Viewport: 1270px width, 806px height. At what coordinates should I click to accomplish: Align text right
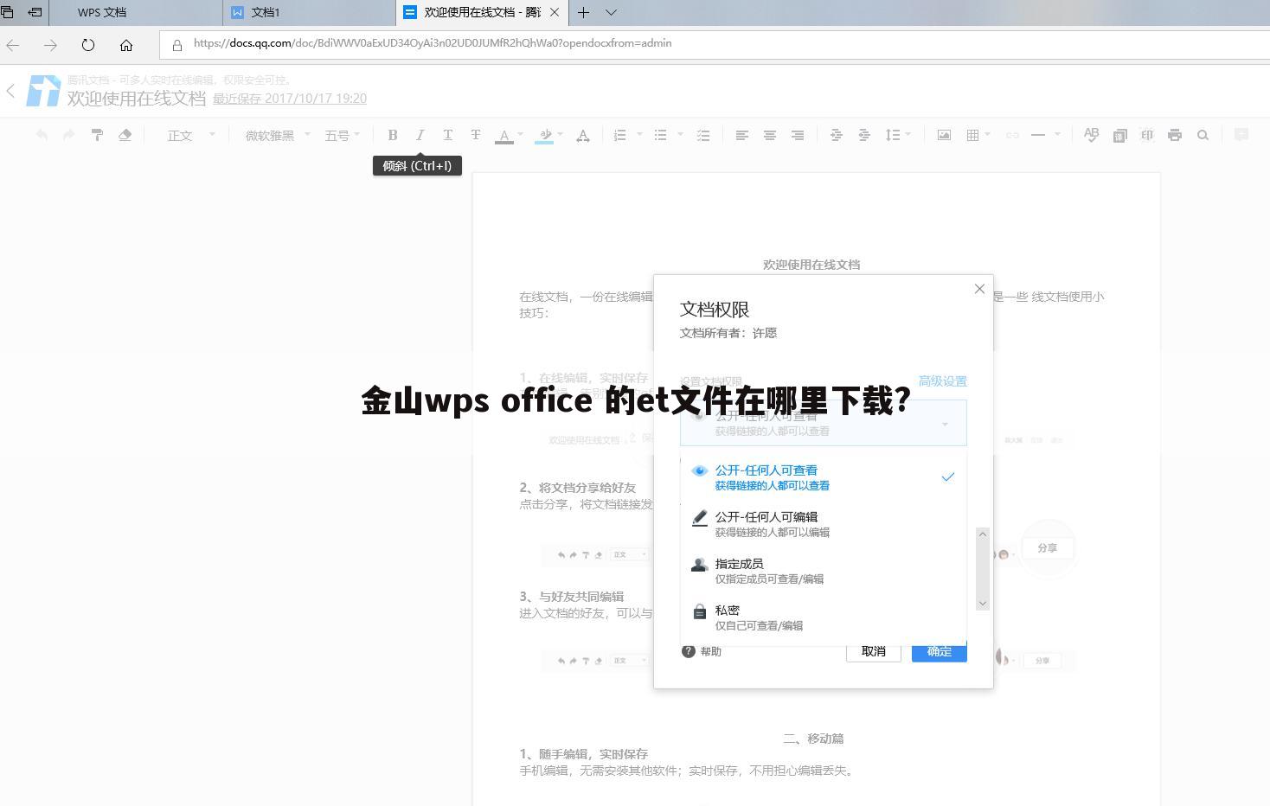point(798,135)
